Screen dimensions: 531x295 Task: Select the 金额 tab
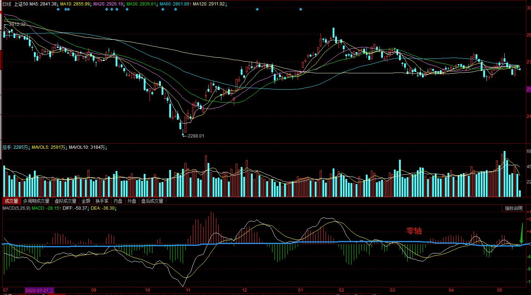(x=86, y=201)
